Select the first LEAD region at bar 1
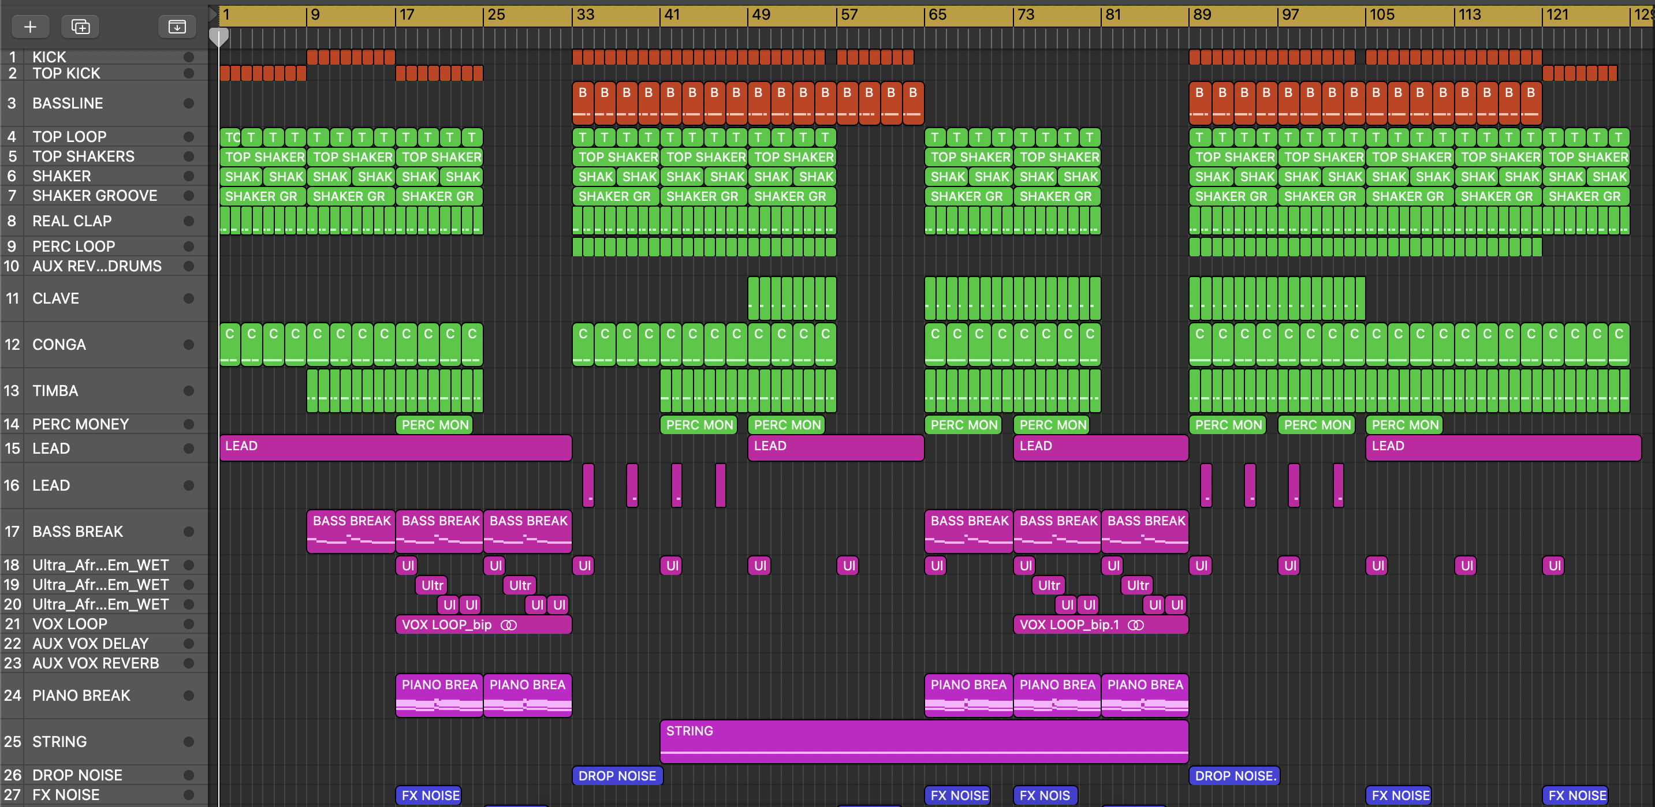Image resolution: width=1655 pixels, height=807 pixels. (x=395, y=447)
